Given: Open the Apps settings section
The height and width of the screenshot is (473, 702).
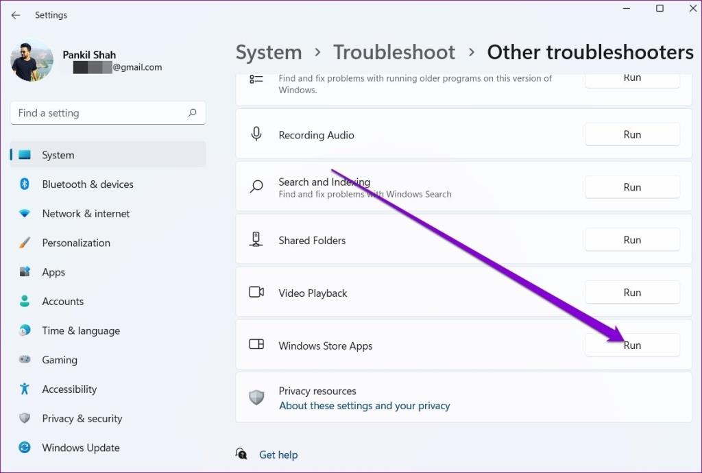Looking at the screenshot, I should click(x=53, y=272).
